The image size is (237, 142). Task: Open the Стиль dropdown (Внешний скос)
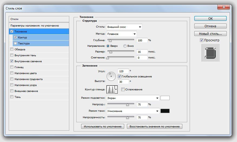(124, 27)
